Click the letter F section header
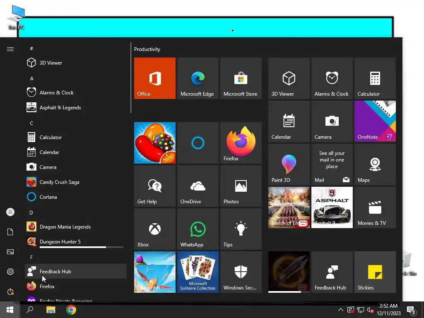 pyautogui.click(x=31, y=258)
